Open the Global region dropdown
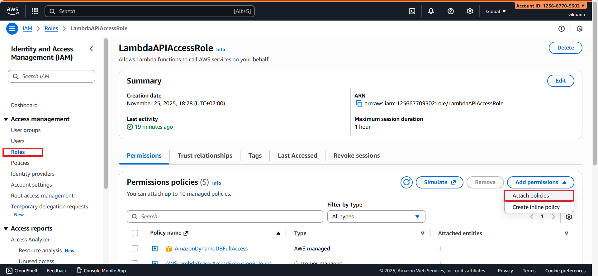This screenshot has width=598, height=276. [496, 12]
